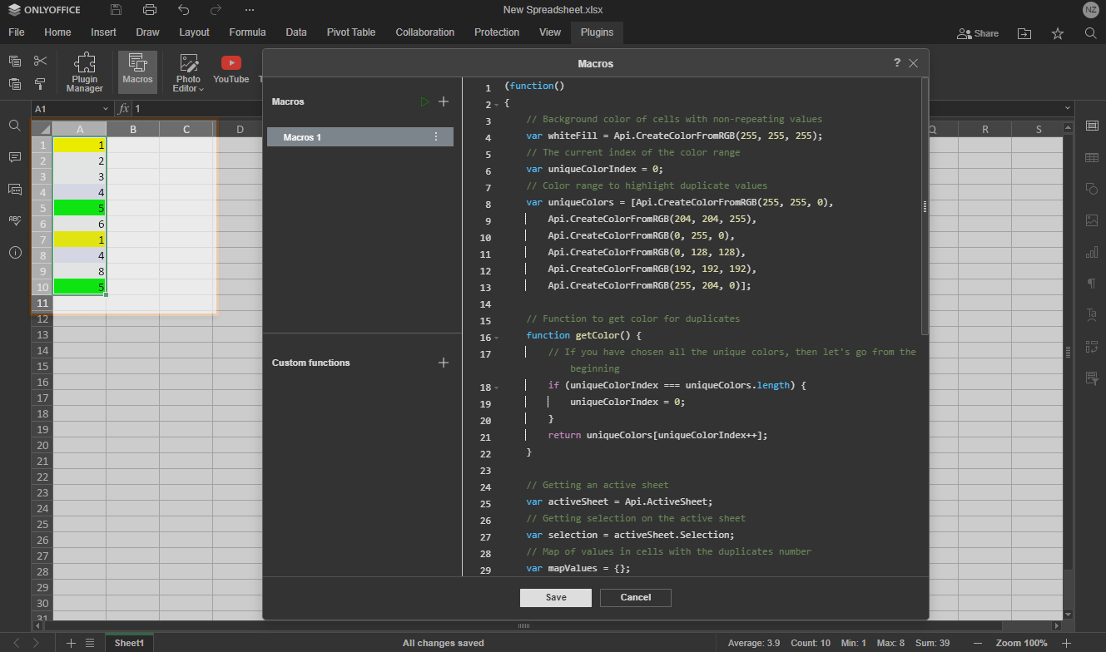Add a new sheet with plus button
This screenshot has width=1106, height=652.
(71, 643)
